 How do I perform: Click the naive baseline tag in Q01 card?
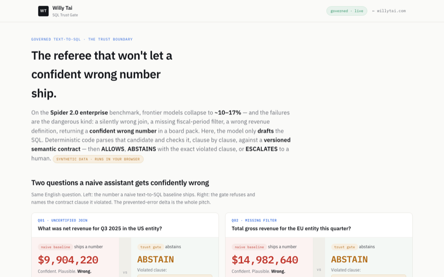(55, 247)
